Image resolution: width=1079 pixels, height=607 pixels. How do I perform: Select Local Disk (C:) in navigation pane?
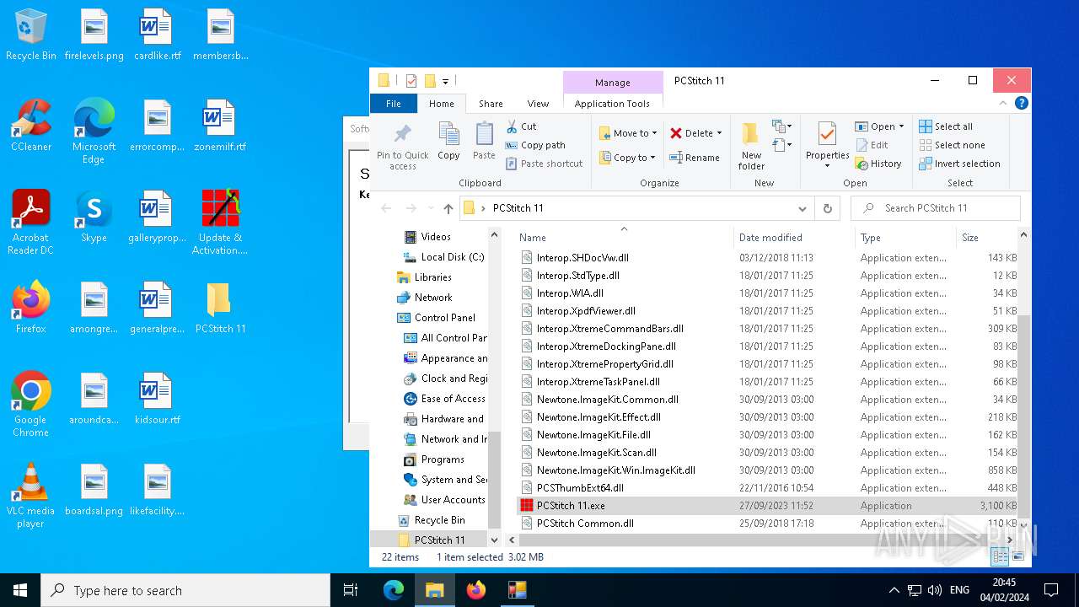pos(443,257)
